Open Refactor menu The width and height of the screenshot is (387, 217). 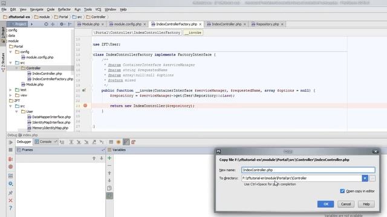point(64,10)
